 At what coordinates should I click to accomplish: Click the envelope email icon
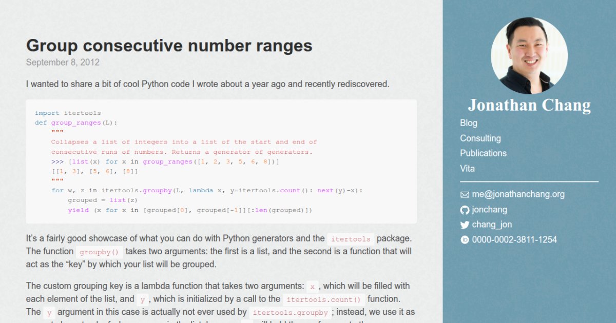[x=465, y=195]
